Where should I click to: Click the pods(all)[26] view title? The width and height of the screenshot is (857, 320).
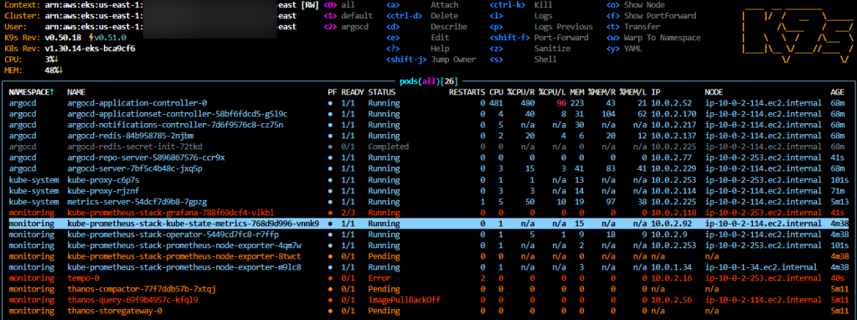[428, 80]
